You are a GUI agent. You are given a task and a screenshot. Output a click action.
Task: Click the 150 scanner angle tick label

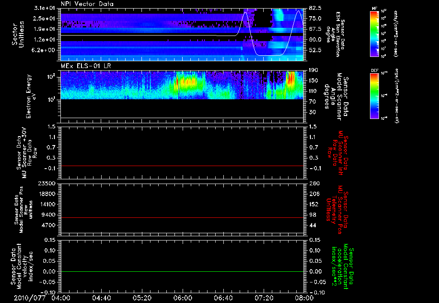click(x=313, y=81)
